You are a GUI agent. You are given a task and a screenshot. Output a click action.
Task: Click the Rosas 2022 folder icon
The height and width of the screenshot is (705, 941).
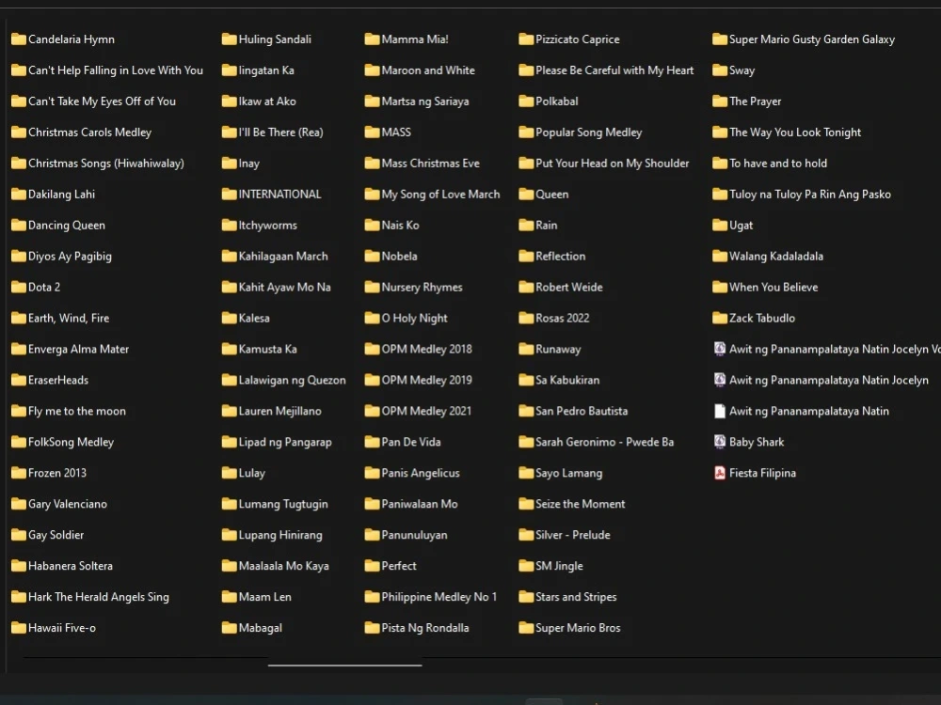click(526, 318)
